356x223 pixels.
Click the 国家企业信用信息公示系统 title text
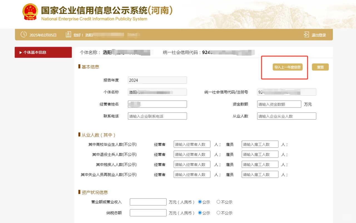click(107, 10)
